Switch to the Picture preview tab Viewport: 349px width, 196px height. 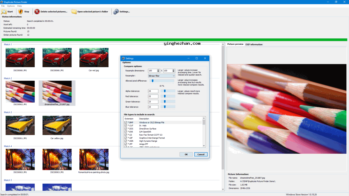[x=235, y=44]
